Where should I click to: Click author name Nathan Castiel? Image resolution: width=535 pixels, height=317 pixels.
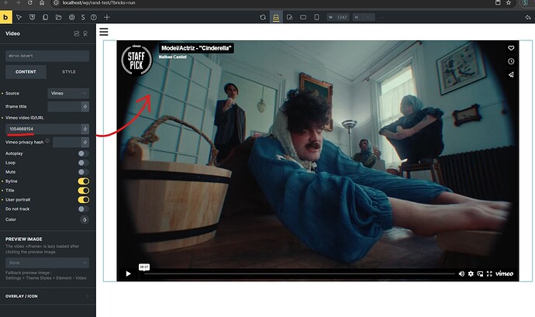coord(172,57)
